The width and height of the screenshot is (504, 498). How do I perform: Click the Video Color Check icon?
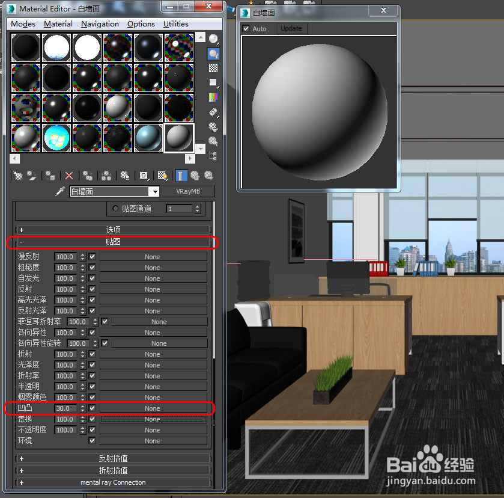click(x=213, y=97)
